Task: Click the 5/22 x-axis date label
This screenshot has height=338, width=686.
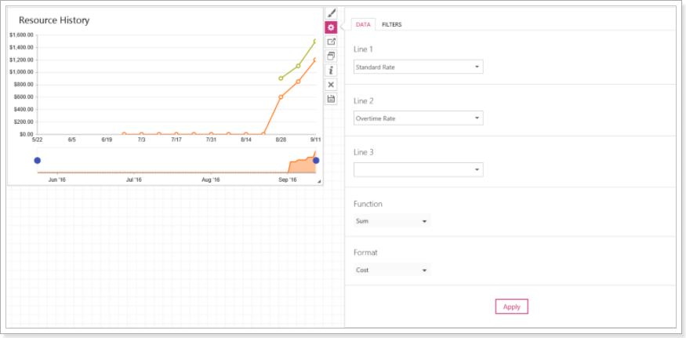Action: coord(37,140)
